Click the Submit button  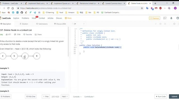(x=174, y=96)
